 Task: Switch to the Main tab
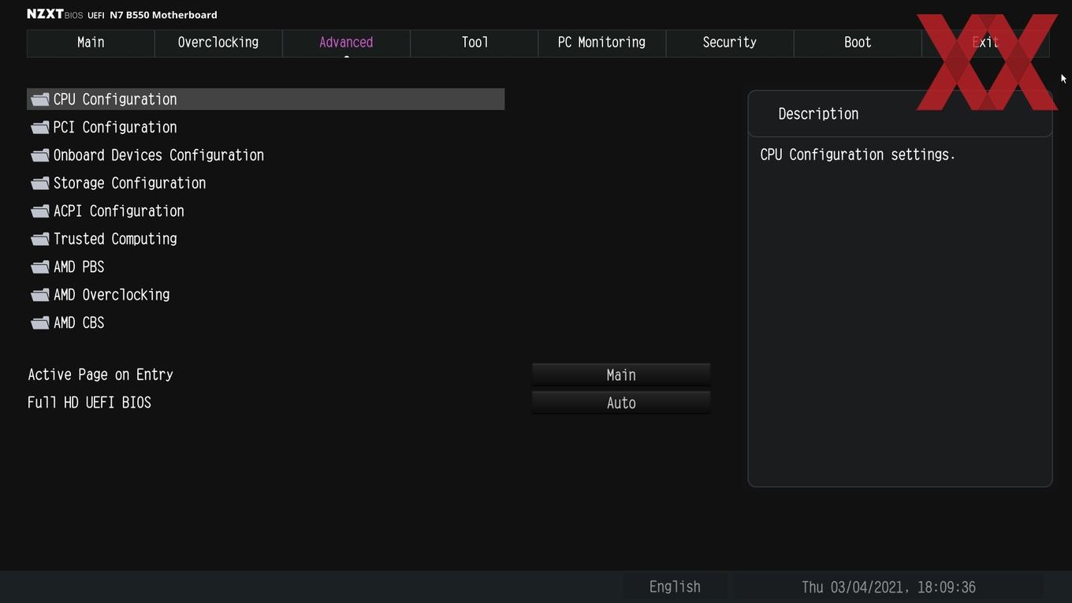click(x=91, y=43)
